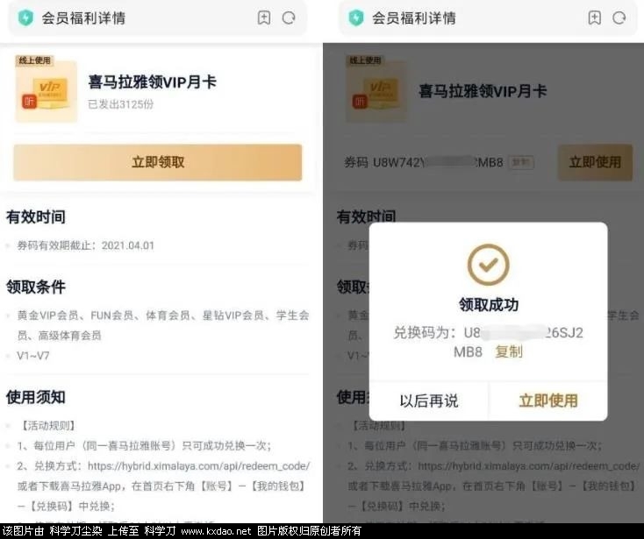The width and height of the screenshot is (644, 539).
Task: Tap the 立即领取 button
Action: pyautogui.click(x=158, y=162)
